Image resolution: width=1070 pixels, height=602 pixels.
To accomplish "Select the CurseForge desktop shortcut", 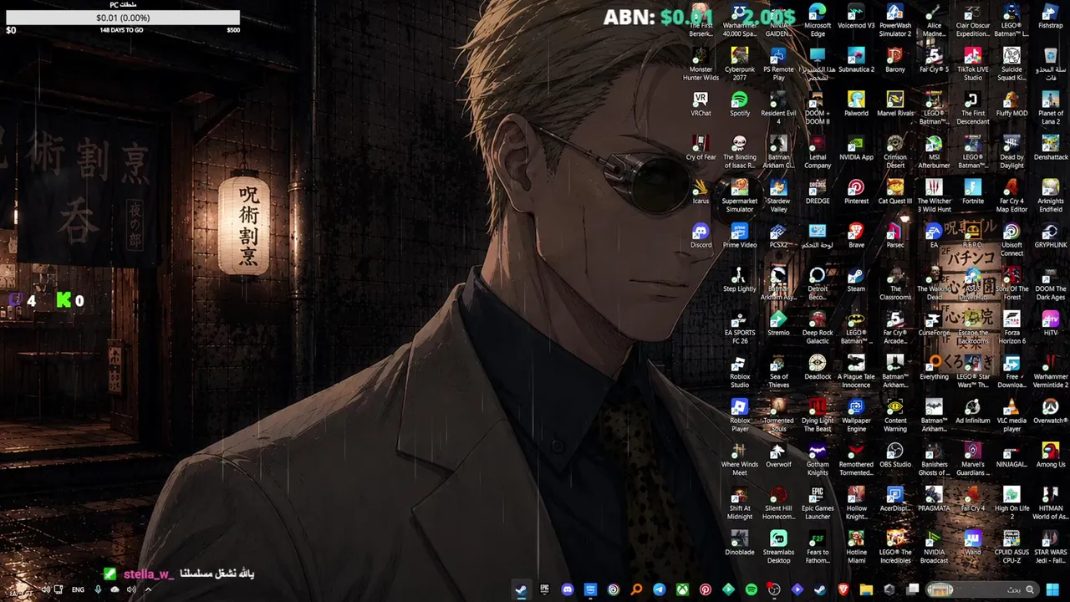I will pyautogui.click(x=934, y=324).
